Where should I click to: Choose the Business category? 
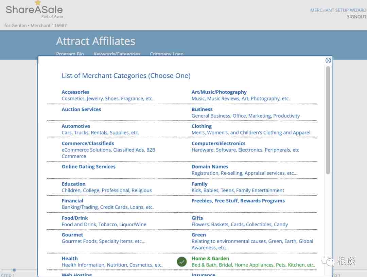[202, 109]
